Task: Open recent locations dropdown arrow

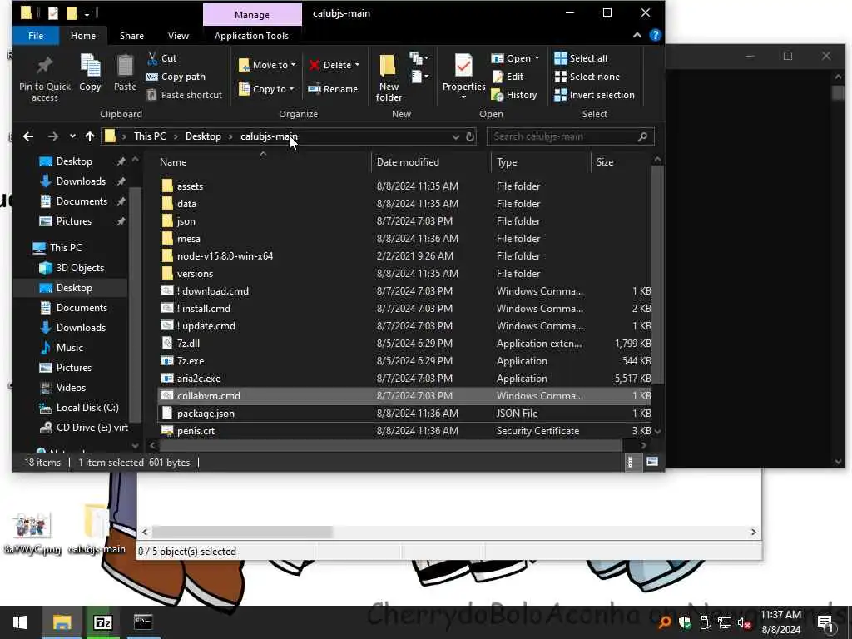Action: [x=72, y=136]
